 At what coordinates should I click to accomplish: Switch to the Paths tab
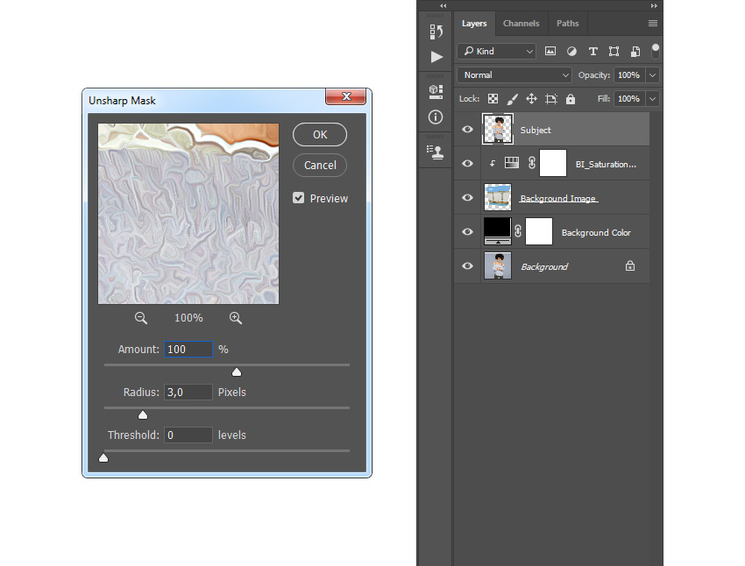[x=567, y=24]
